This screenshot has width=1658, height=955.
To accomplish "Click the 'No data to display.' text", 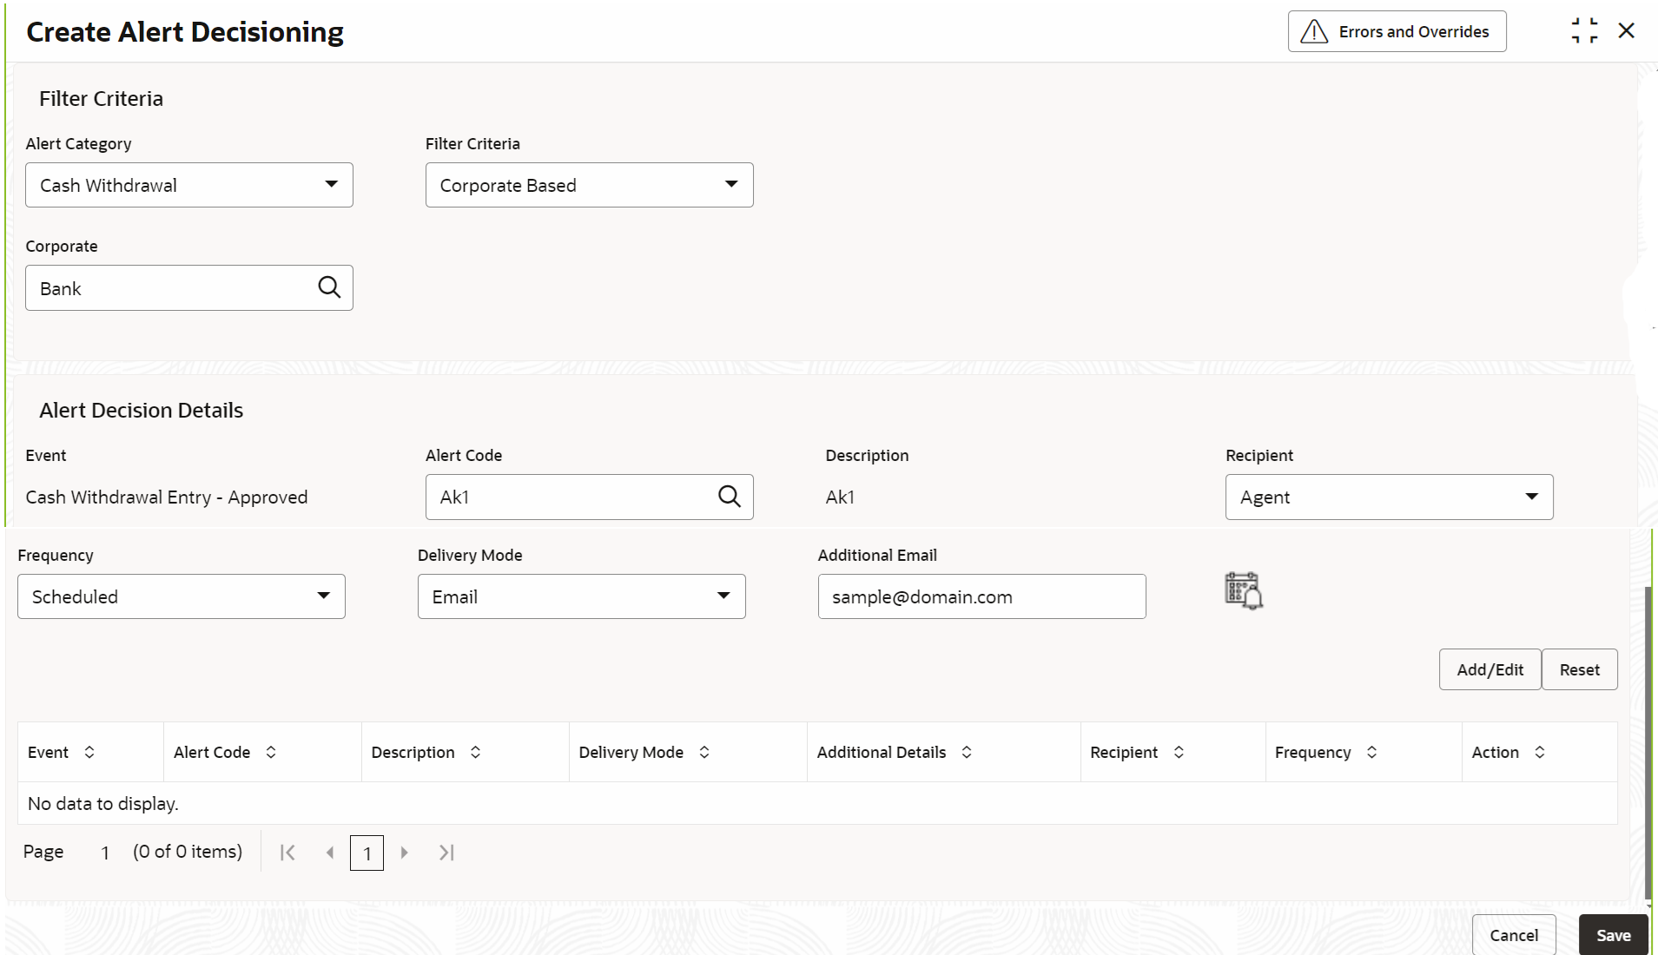I will pyautogui.click(x=102, y=803).
